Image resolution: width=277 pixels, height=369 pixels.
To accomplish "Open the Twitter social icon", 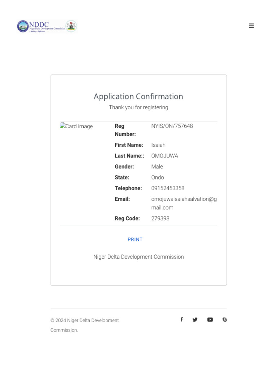I will (x=195, y=320).
